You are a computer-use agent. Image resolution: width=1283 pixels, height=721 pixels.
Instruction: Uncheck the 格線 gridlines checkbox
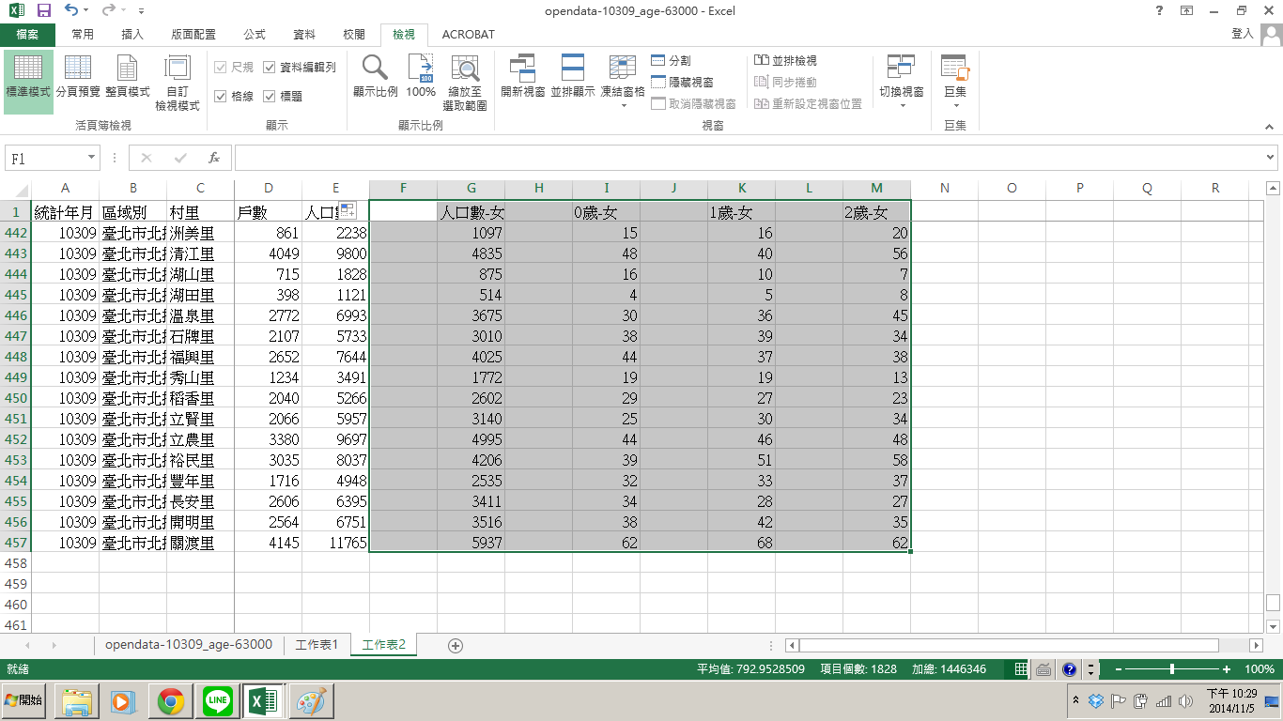tap(221, 96)
